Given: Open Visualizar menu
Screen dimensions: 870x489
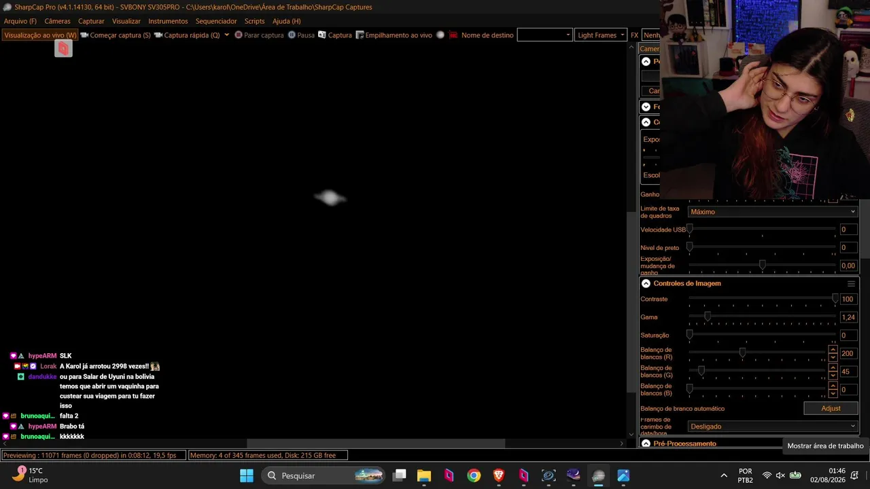Looking at the screenshot, I should click(126, 21).
